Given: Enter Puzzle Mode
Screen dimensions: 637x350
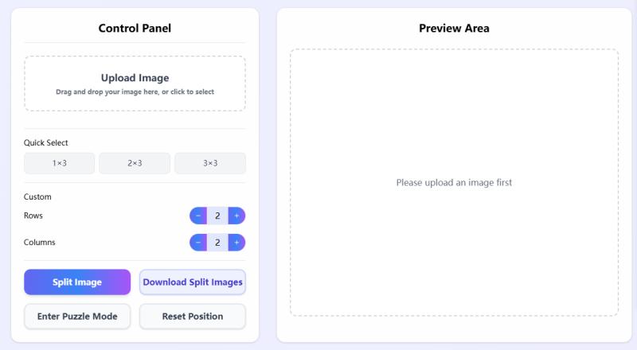Looking at the screenshot, I should click(x=77, y=317).
